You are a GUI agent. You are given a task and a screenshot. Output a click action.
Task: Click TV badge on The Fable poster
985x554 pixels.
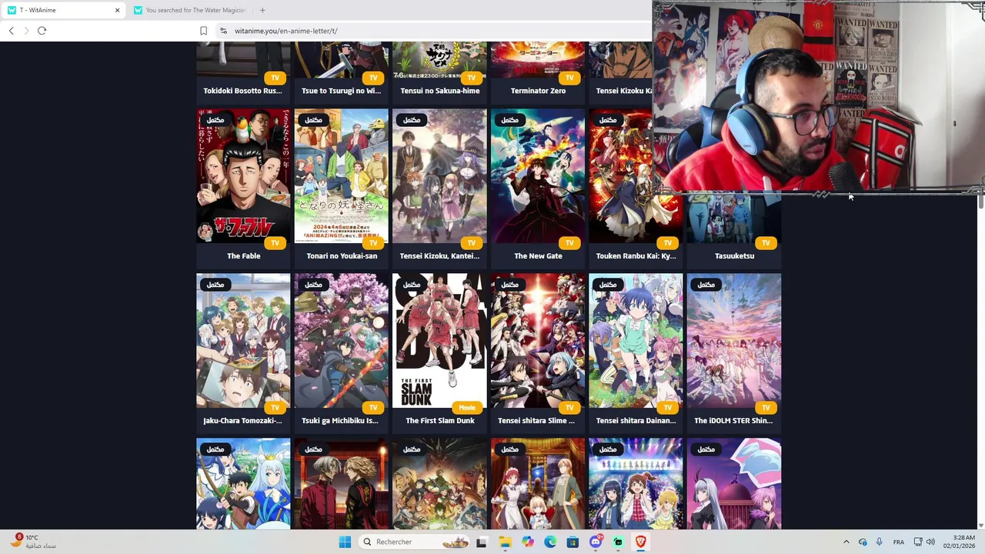coord(275,242)
